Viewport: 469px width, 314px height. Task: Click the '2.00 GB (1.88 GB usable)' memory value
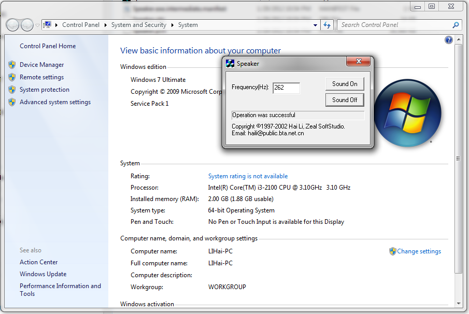pos(241,199)
